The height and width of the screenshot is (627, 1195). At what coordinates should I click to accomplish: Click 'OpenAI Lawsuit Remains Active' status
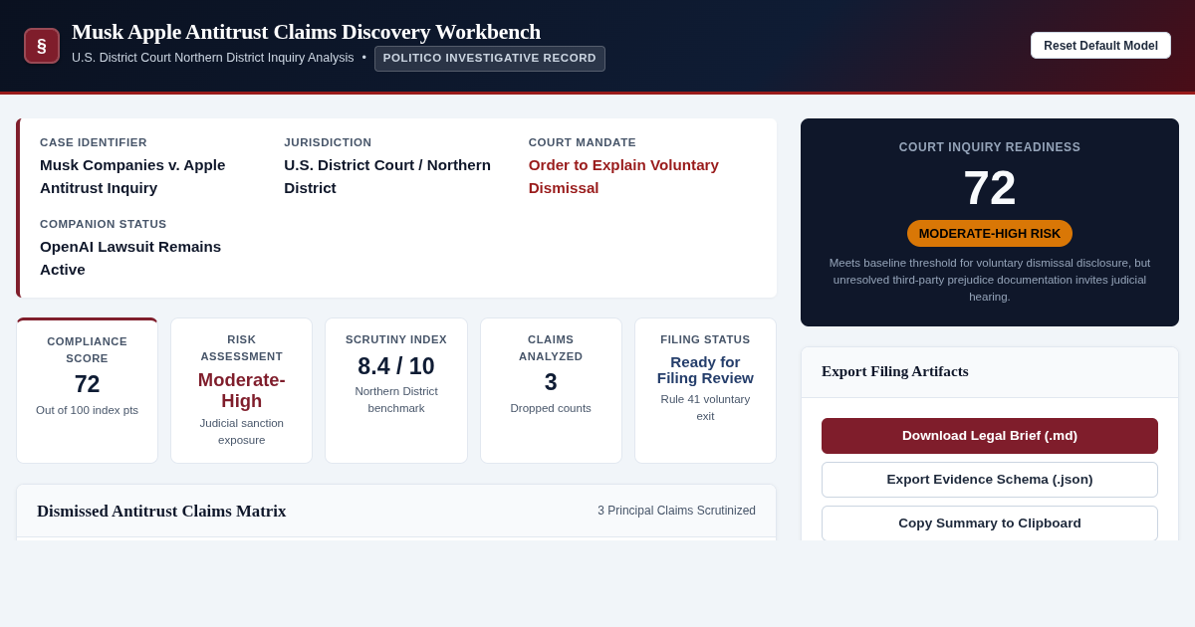tap(130, 258)
